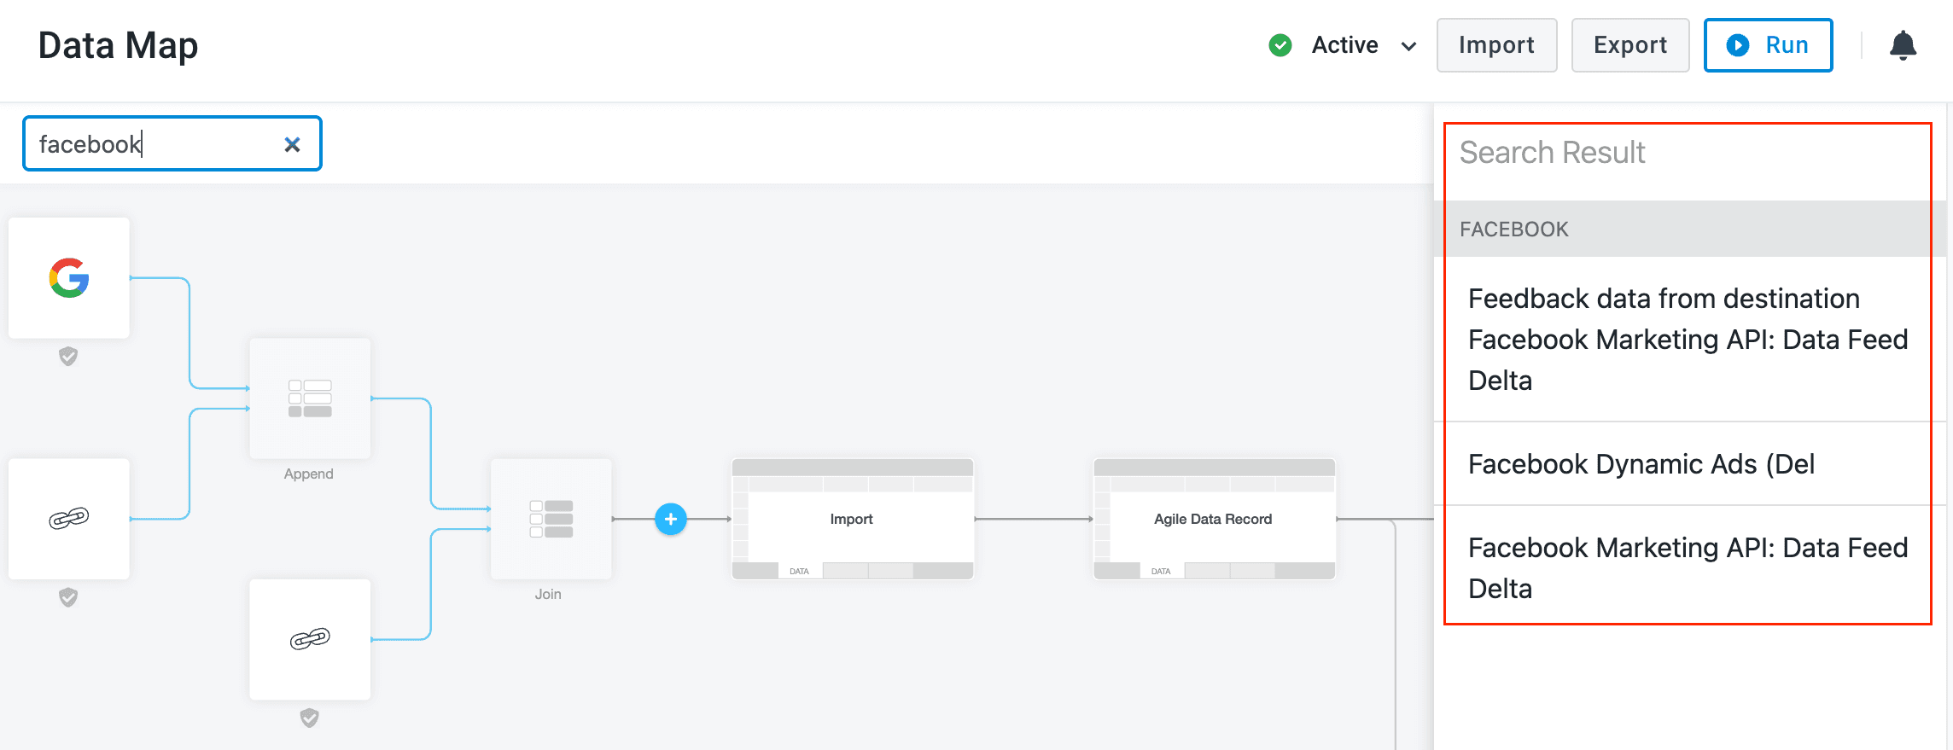Image resolution: width=1953 pixels, height=750 pixels.
Task: Open the Agile Data Record node
Action: 1214,519
